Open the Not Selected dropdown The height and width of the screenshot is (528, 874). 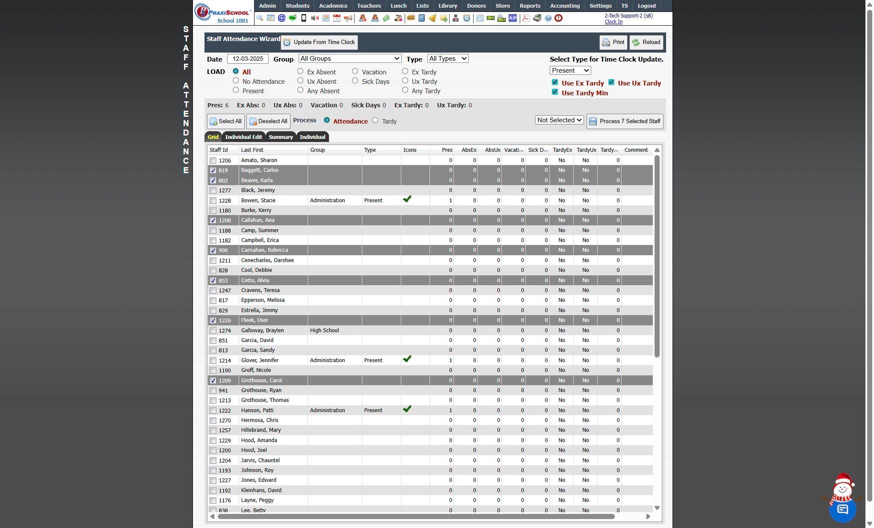pos(559,120)
